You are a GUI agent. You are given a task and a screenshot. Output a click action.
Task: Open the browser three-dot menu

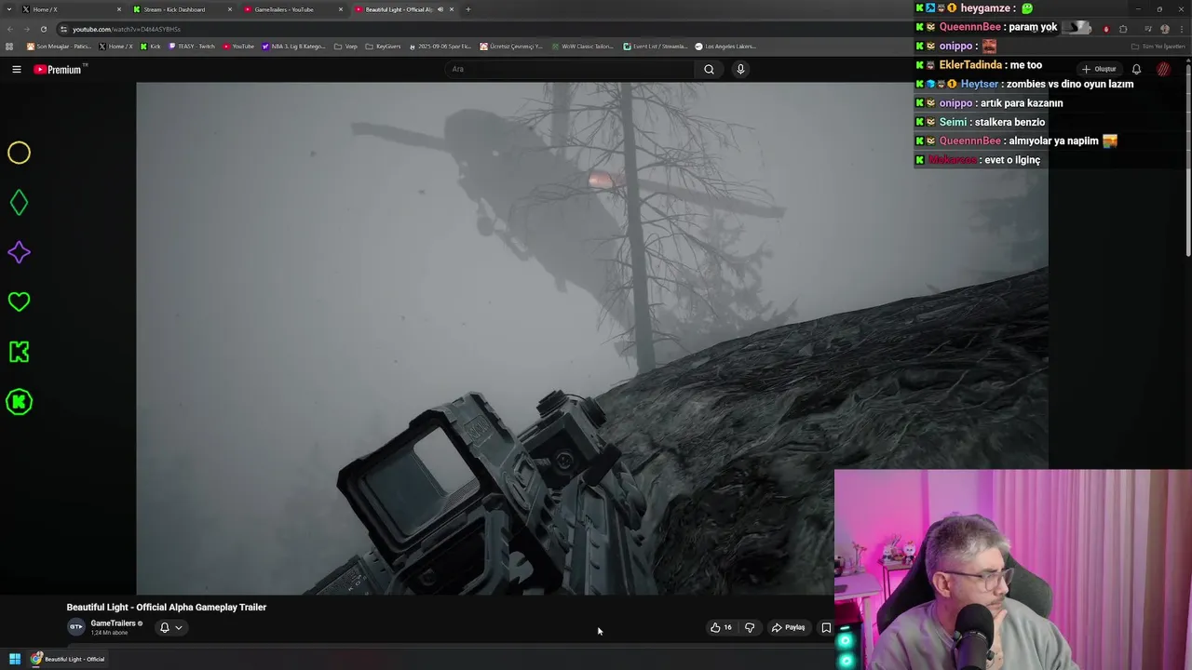point(1181,29)
